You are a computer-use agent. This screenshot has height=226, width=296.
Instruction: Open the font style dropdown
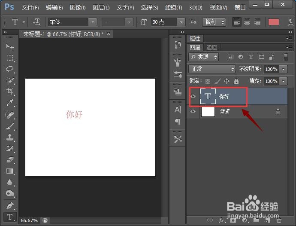pos(129,22)
